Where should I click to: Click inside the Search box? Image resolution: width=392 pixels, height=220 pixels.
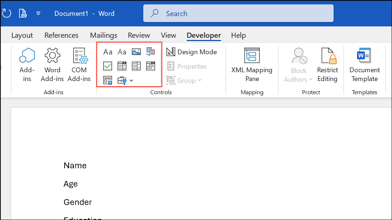tap(238, 13)
